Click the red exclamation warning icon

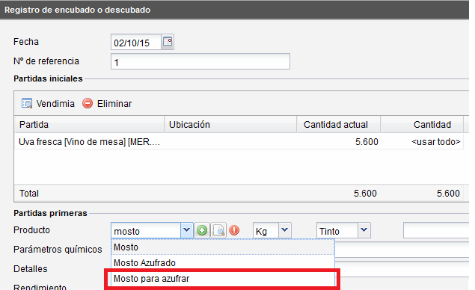click(234, 231)
